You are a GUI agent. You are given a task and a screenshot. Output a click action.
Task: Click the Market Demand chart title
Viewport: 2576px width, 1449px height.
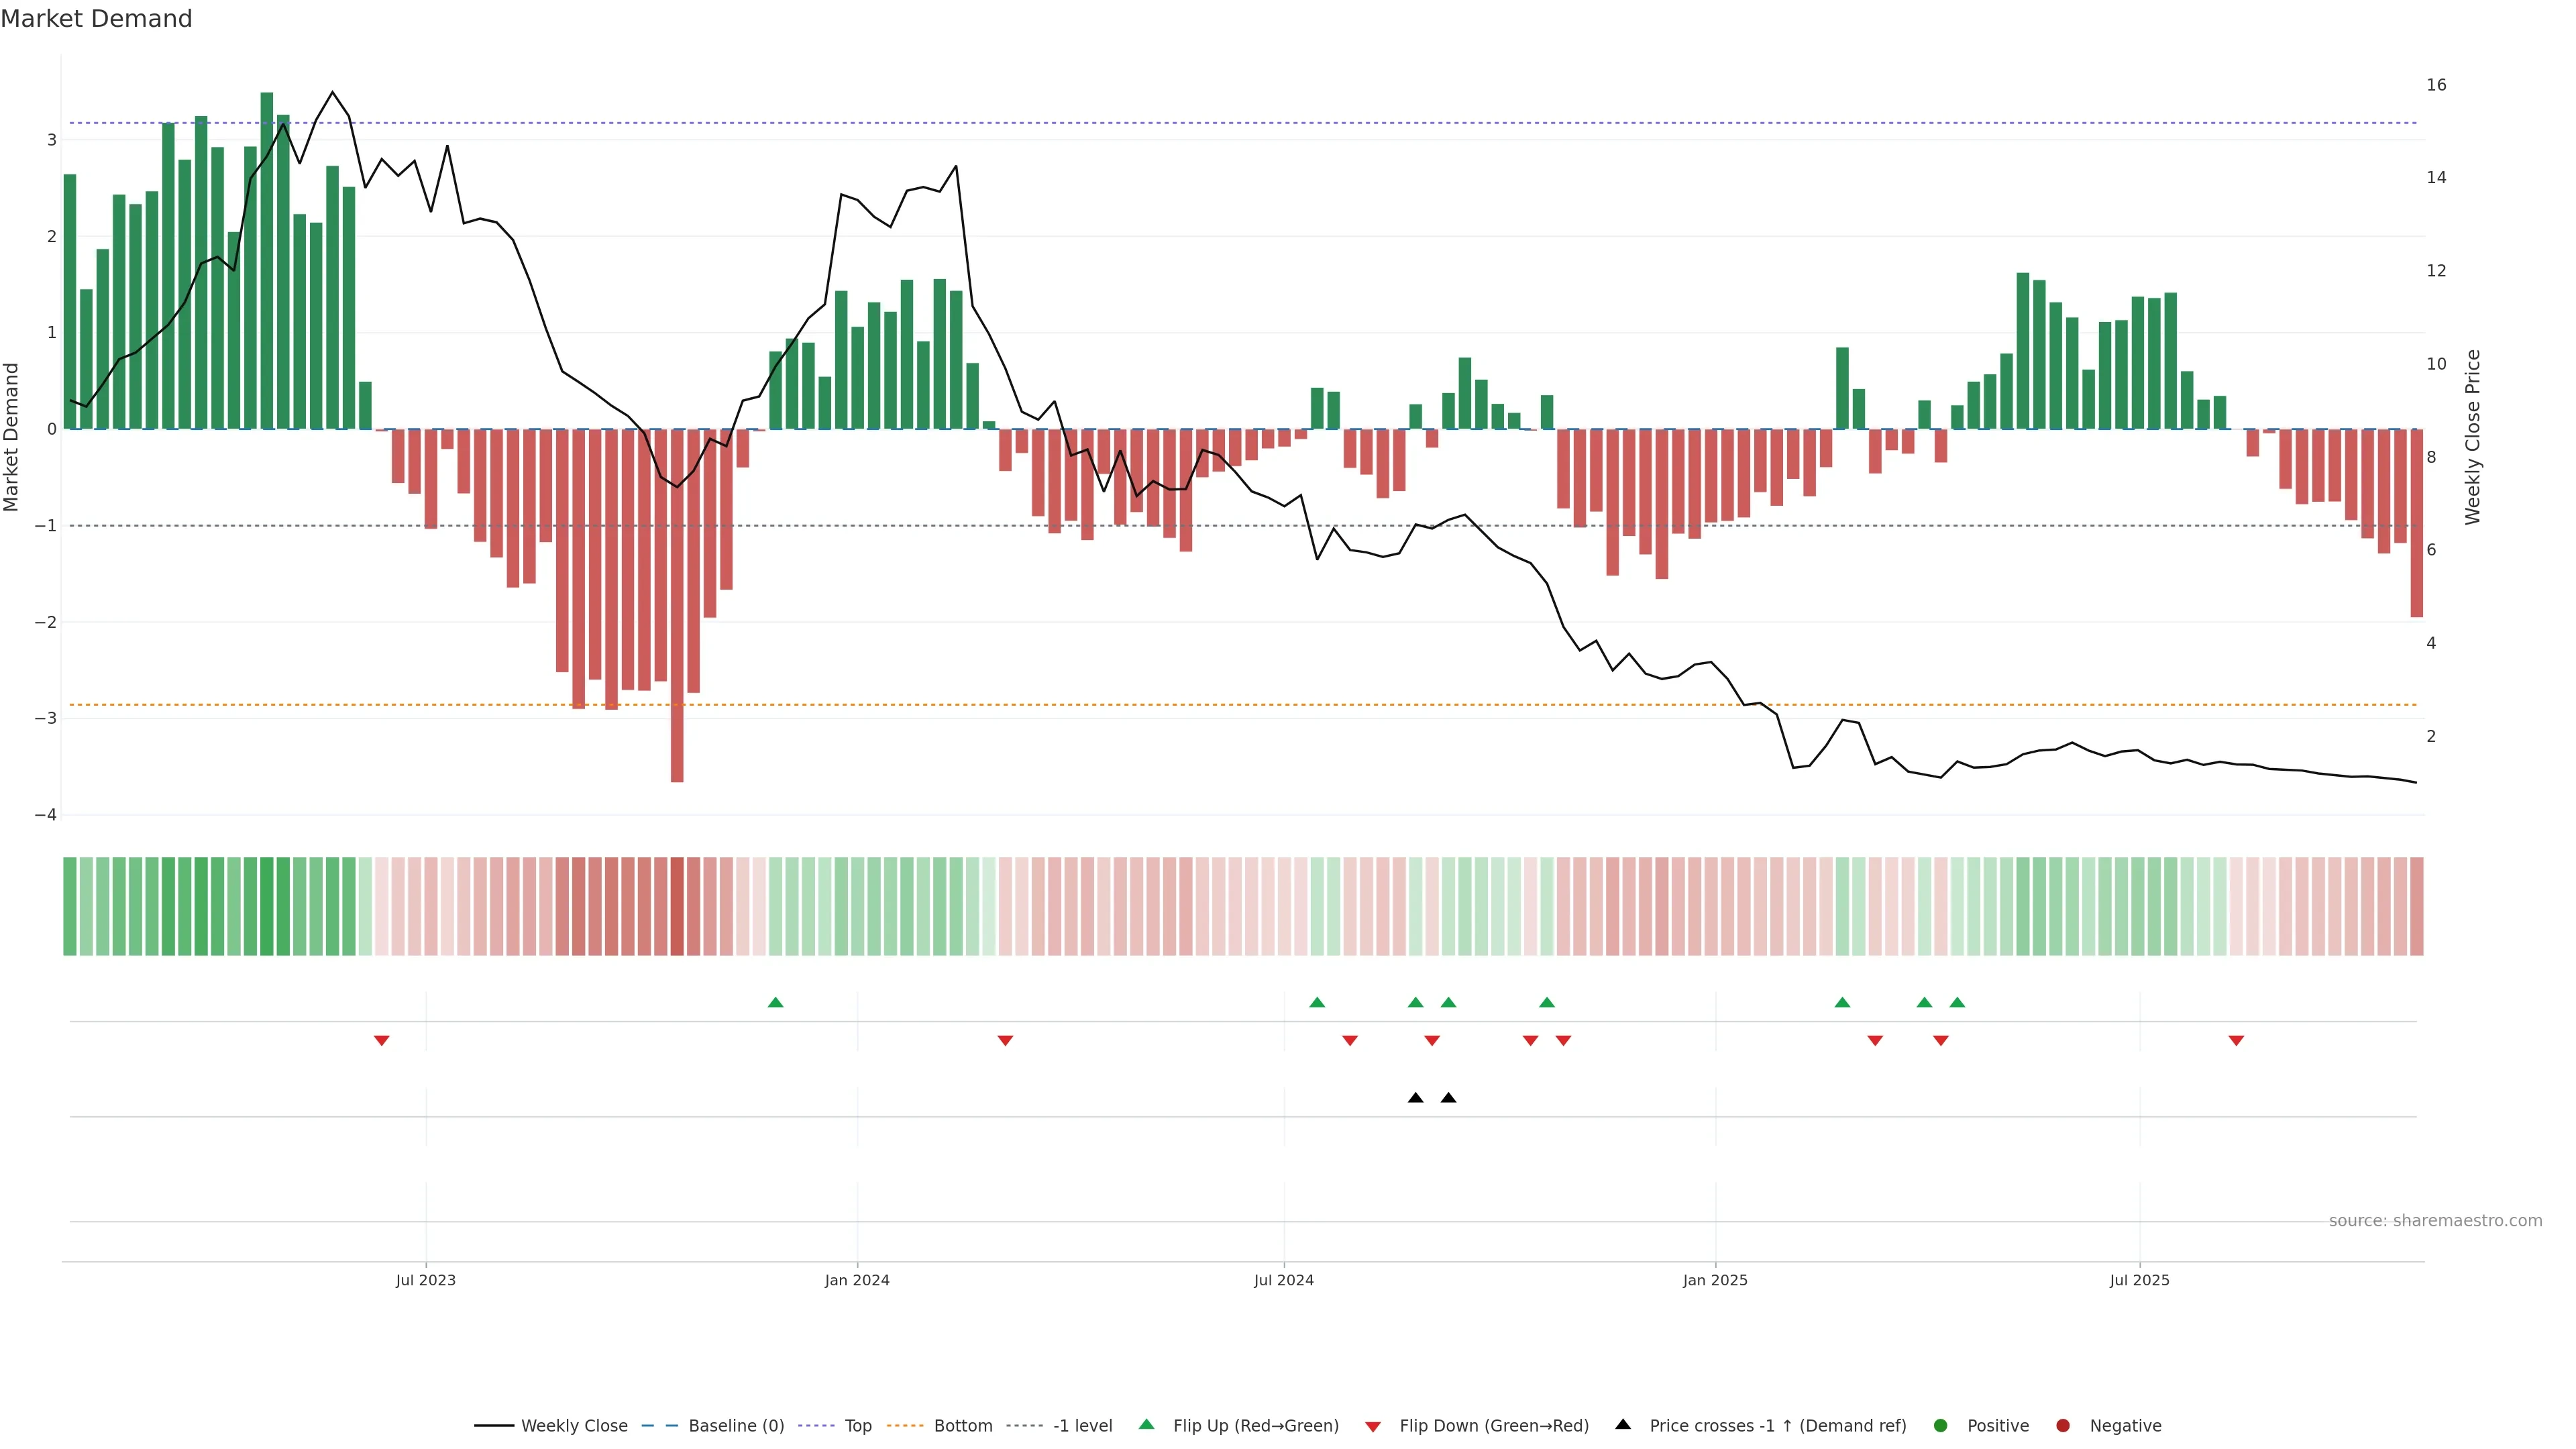point(96,19)
